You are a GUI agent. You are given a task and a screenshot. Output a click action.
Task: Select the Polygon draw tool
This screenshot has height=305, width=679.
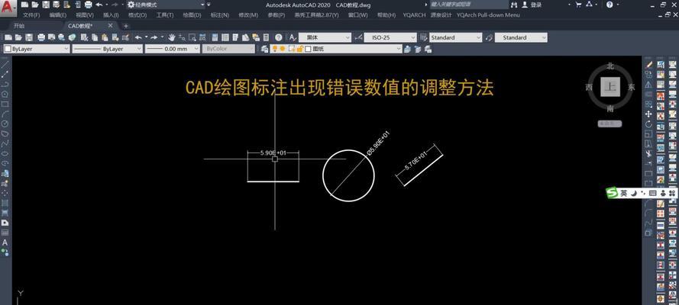coord(5,95)
